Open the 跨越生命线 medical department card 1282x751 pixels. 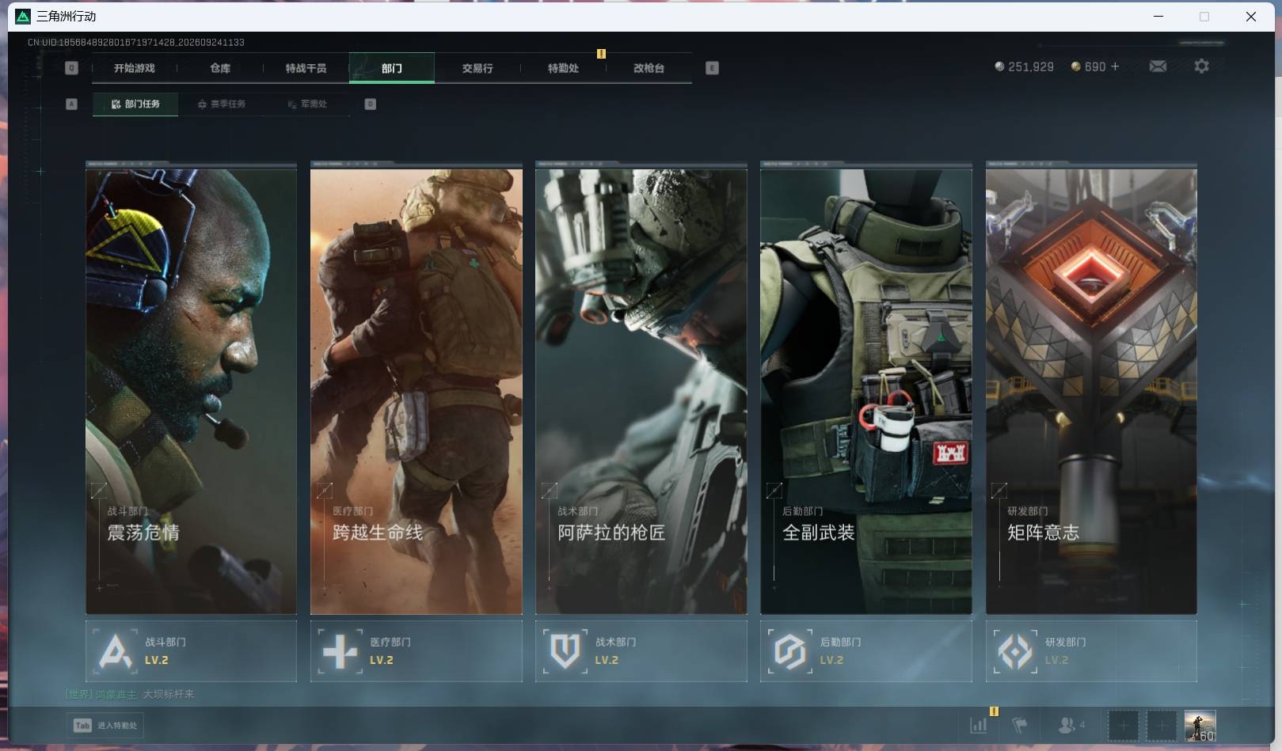[x=416, y=391]
